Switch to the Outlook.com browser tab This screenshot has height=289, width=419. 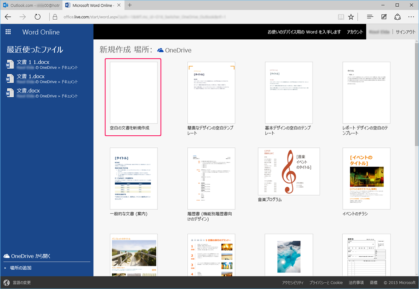tap(31, 5)
